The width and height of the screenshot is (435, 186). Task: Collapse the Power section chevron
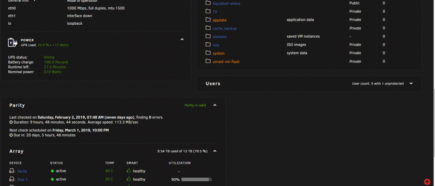(182, 39)
